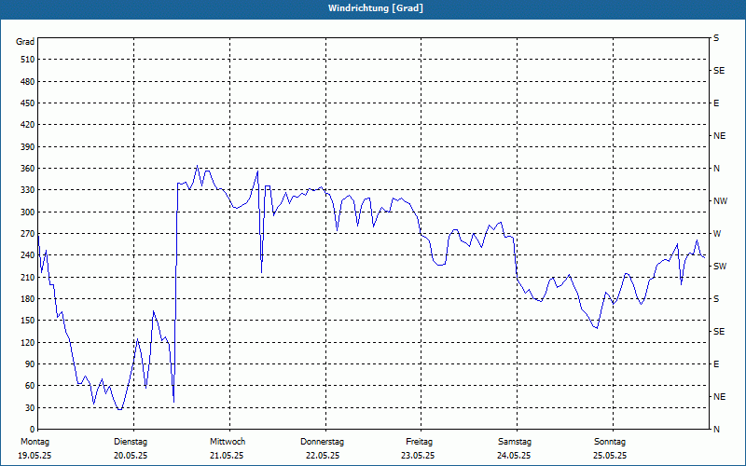746x466 pixels.
Task: Select the date 22.05.25
Action: point(323,456)
